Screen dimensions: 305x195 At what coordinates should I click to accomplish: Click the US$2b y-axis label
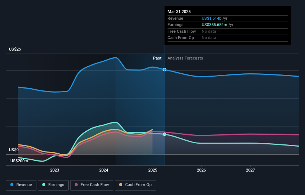pyautogui.click(x=15, y=49)
